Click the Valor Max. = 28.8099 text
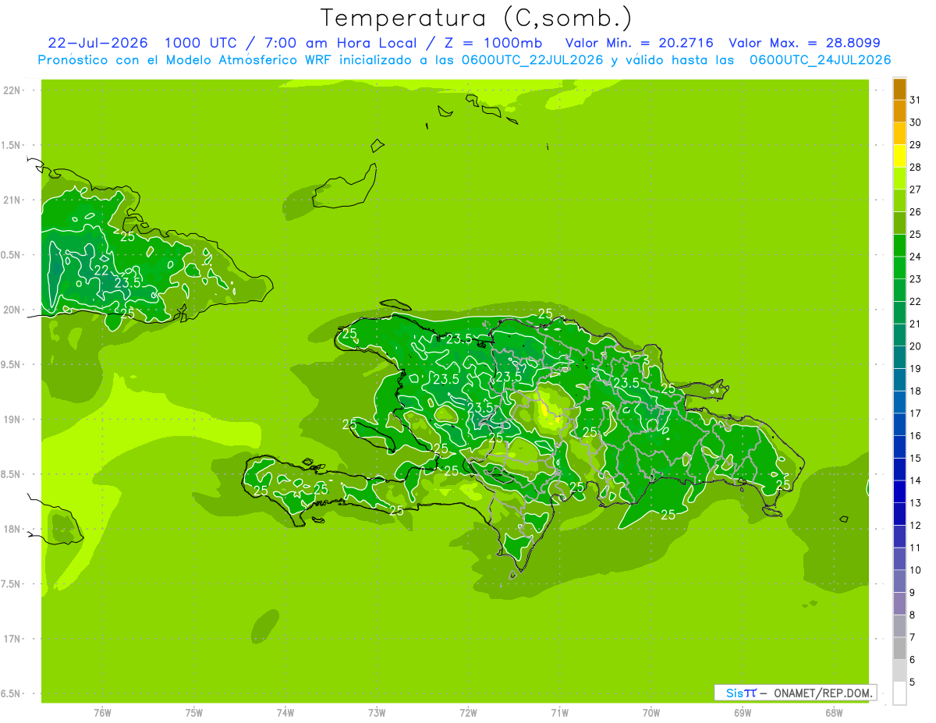 click(804, 43)
